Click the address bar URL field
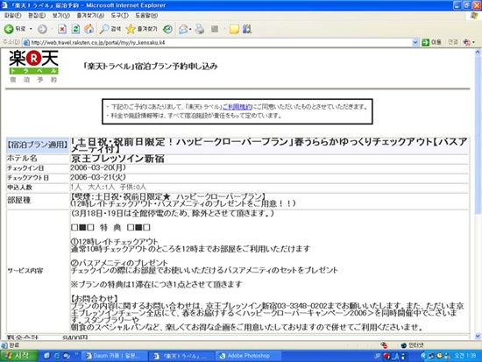The image size is (482, 362). coord(218,42)
